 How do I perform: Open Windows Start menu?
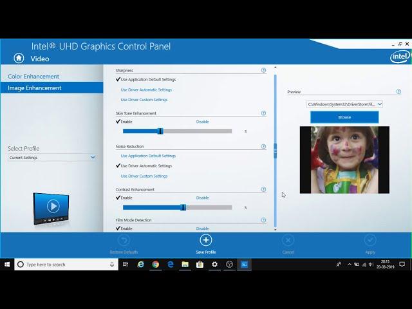[x=7, y=265]
